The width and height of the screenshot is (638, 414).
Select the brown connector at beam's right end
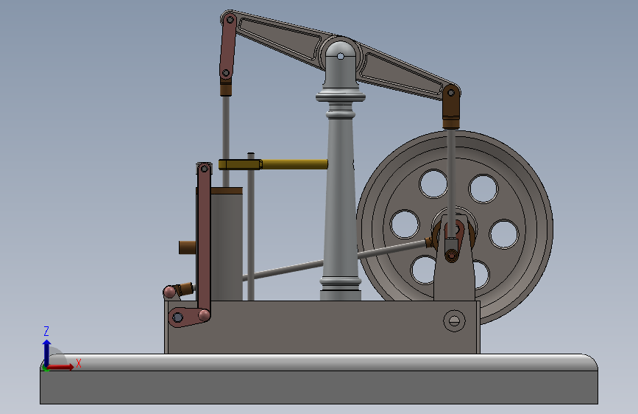click(451, 107)
